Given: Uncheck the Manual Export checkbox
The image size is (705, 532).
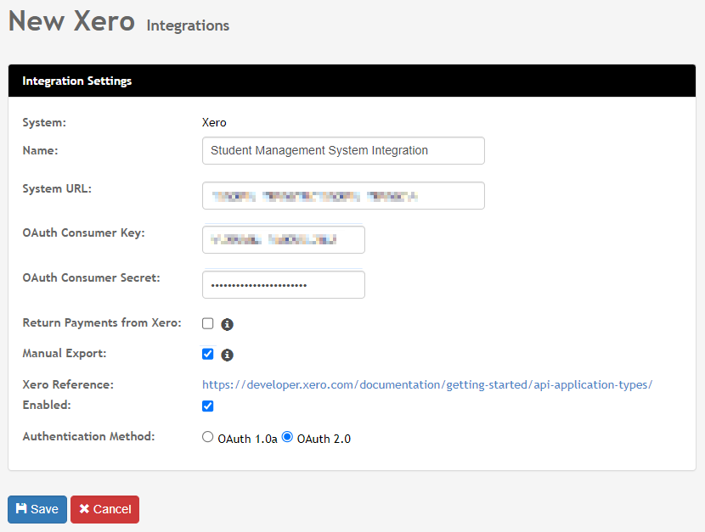Looking at the screenshot, I should tap(208, 354).
